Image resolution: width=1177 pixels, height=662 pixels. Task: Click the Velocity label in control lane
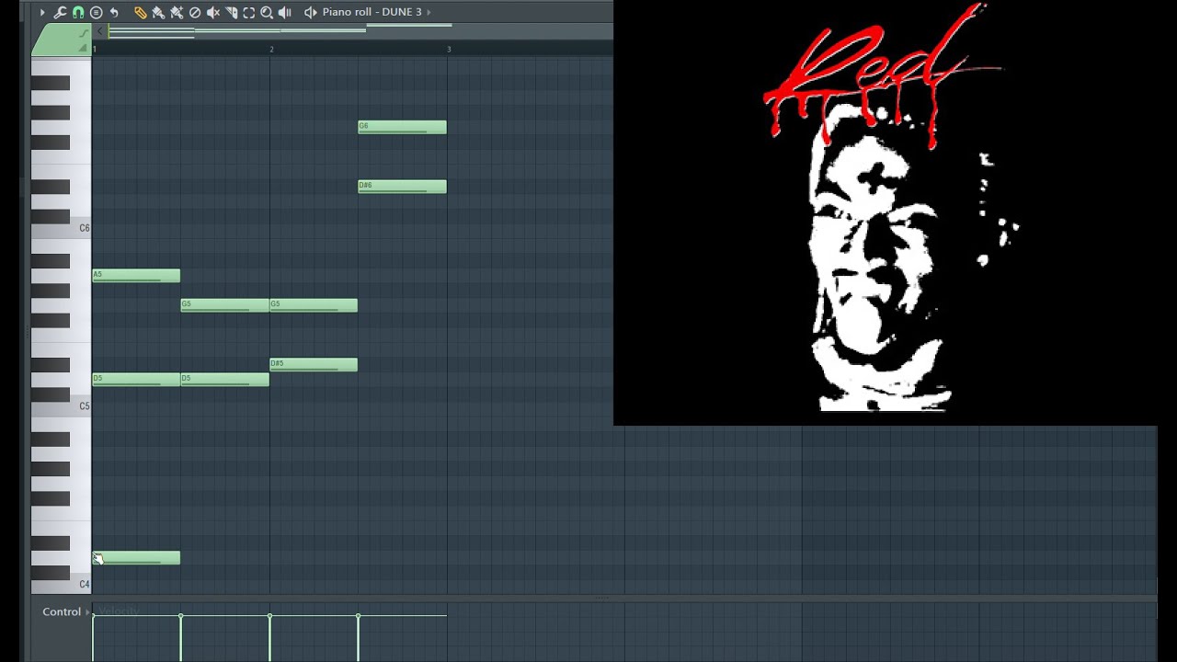pos(118,611)
